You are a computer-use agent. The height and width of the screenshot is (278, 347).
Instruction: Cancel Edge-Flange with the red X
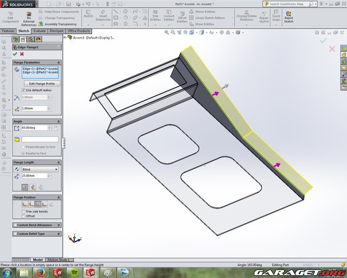coord(22,54)
